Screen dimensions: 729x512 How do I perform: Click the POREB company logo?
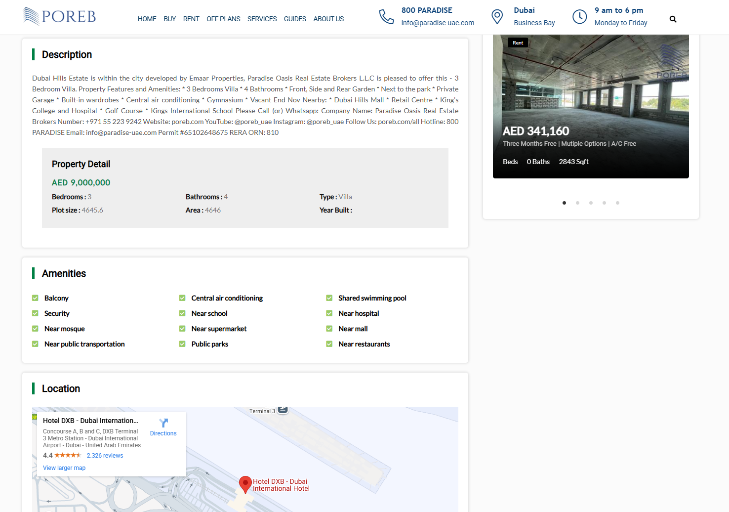[x=59, y=16]
